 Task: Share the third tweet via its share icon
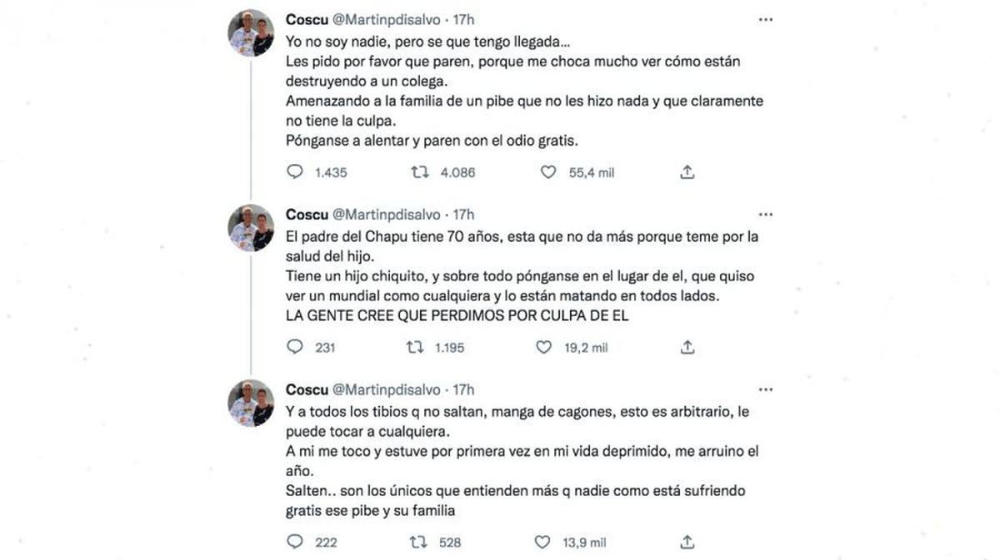[687, 542]
